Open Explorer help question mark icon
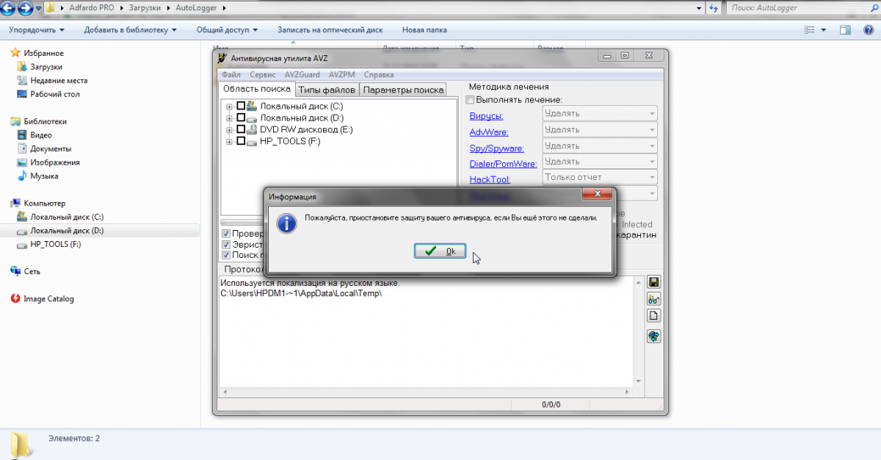The width and height of the screenshot is (881, 460). point(868,30)
